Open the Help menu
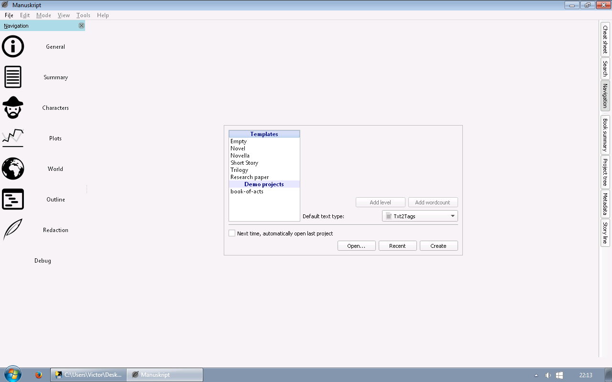 click(103, 15)
